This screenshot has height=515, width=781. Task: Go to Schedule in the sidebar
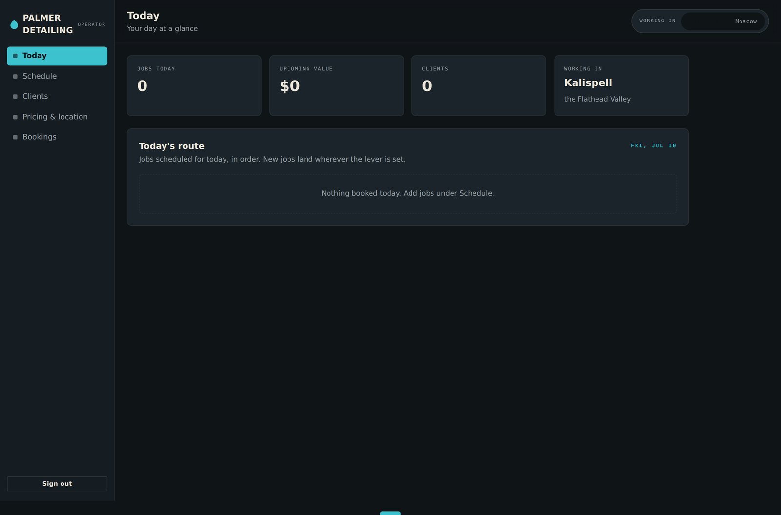57,76
